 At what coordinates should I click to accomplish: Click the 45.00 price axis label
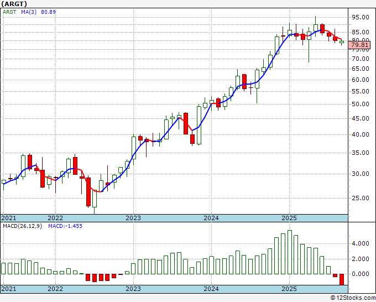click(x=360, y=118)
